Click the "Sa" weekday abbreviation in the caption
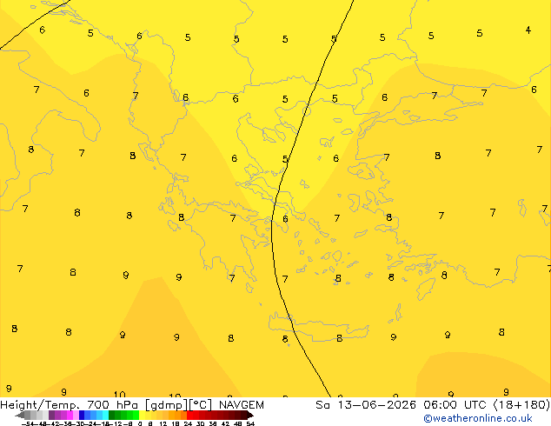The image size is (551, 426). click(x=322, y=405)
